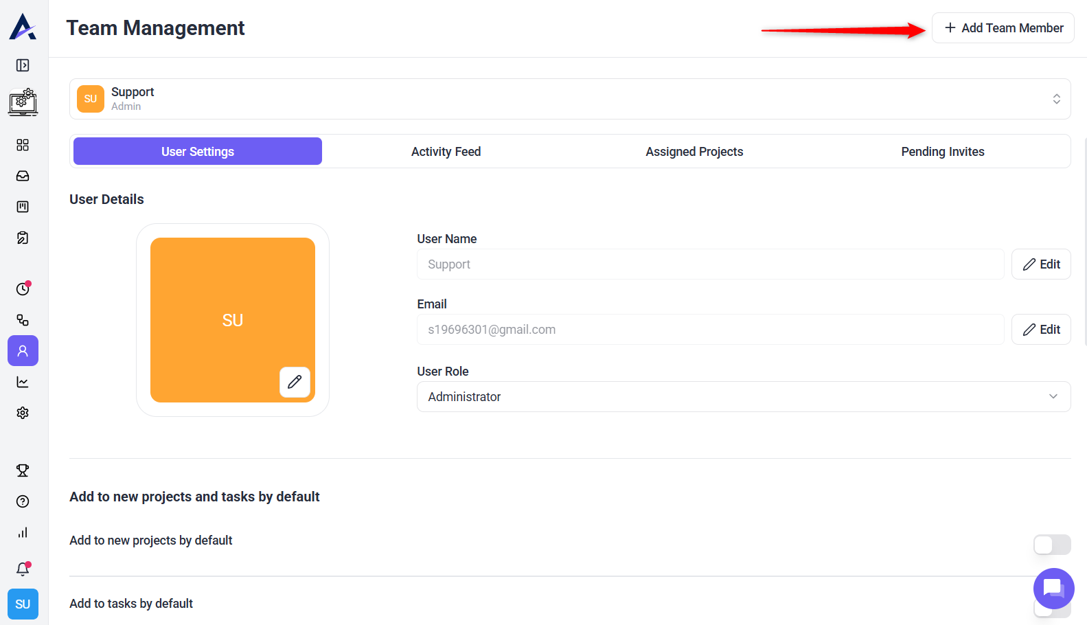The height and width of the screenshot is (625, 1087).
Task: Click the Email input field
Action: [710, 330]
